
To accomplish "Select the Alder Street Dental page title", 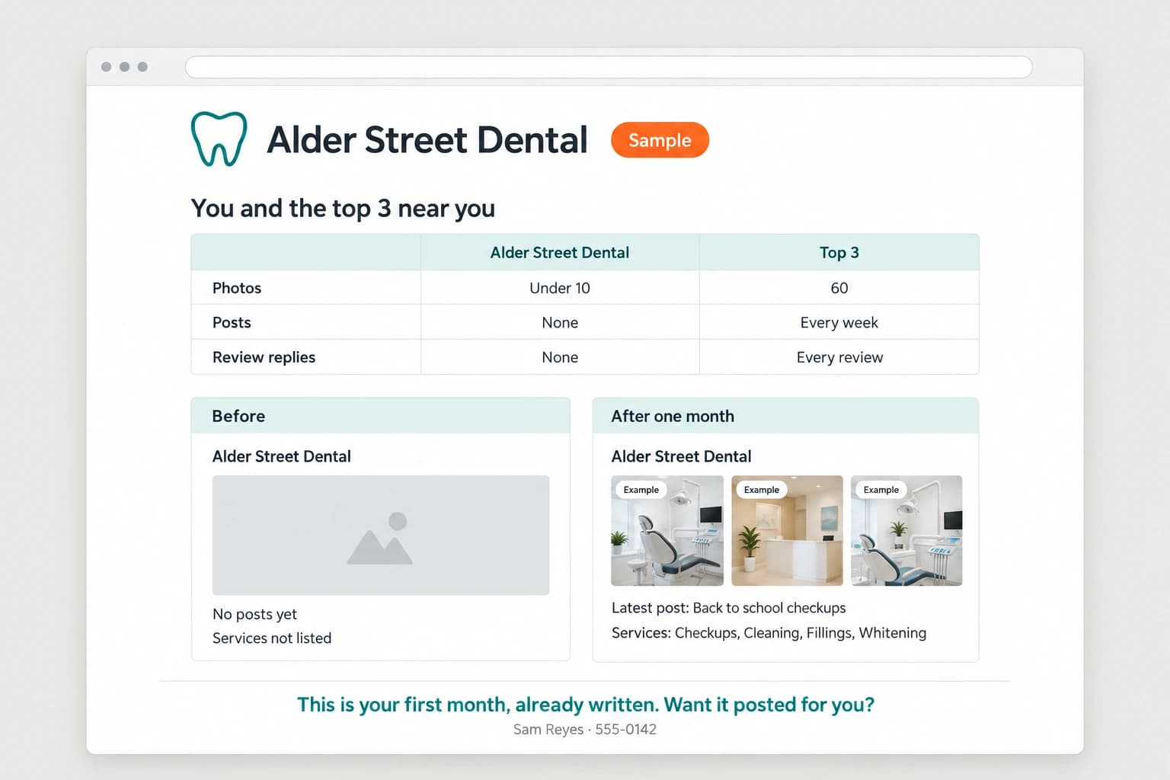I will click(x=427, y=140).
